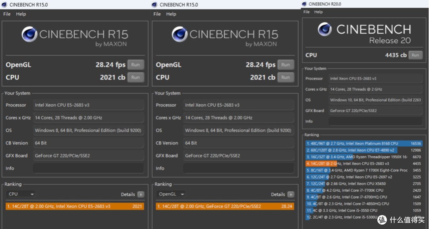
Task: Click the Cinebench sphere logo in the middle R15 window
Action: tap(180, 34)
